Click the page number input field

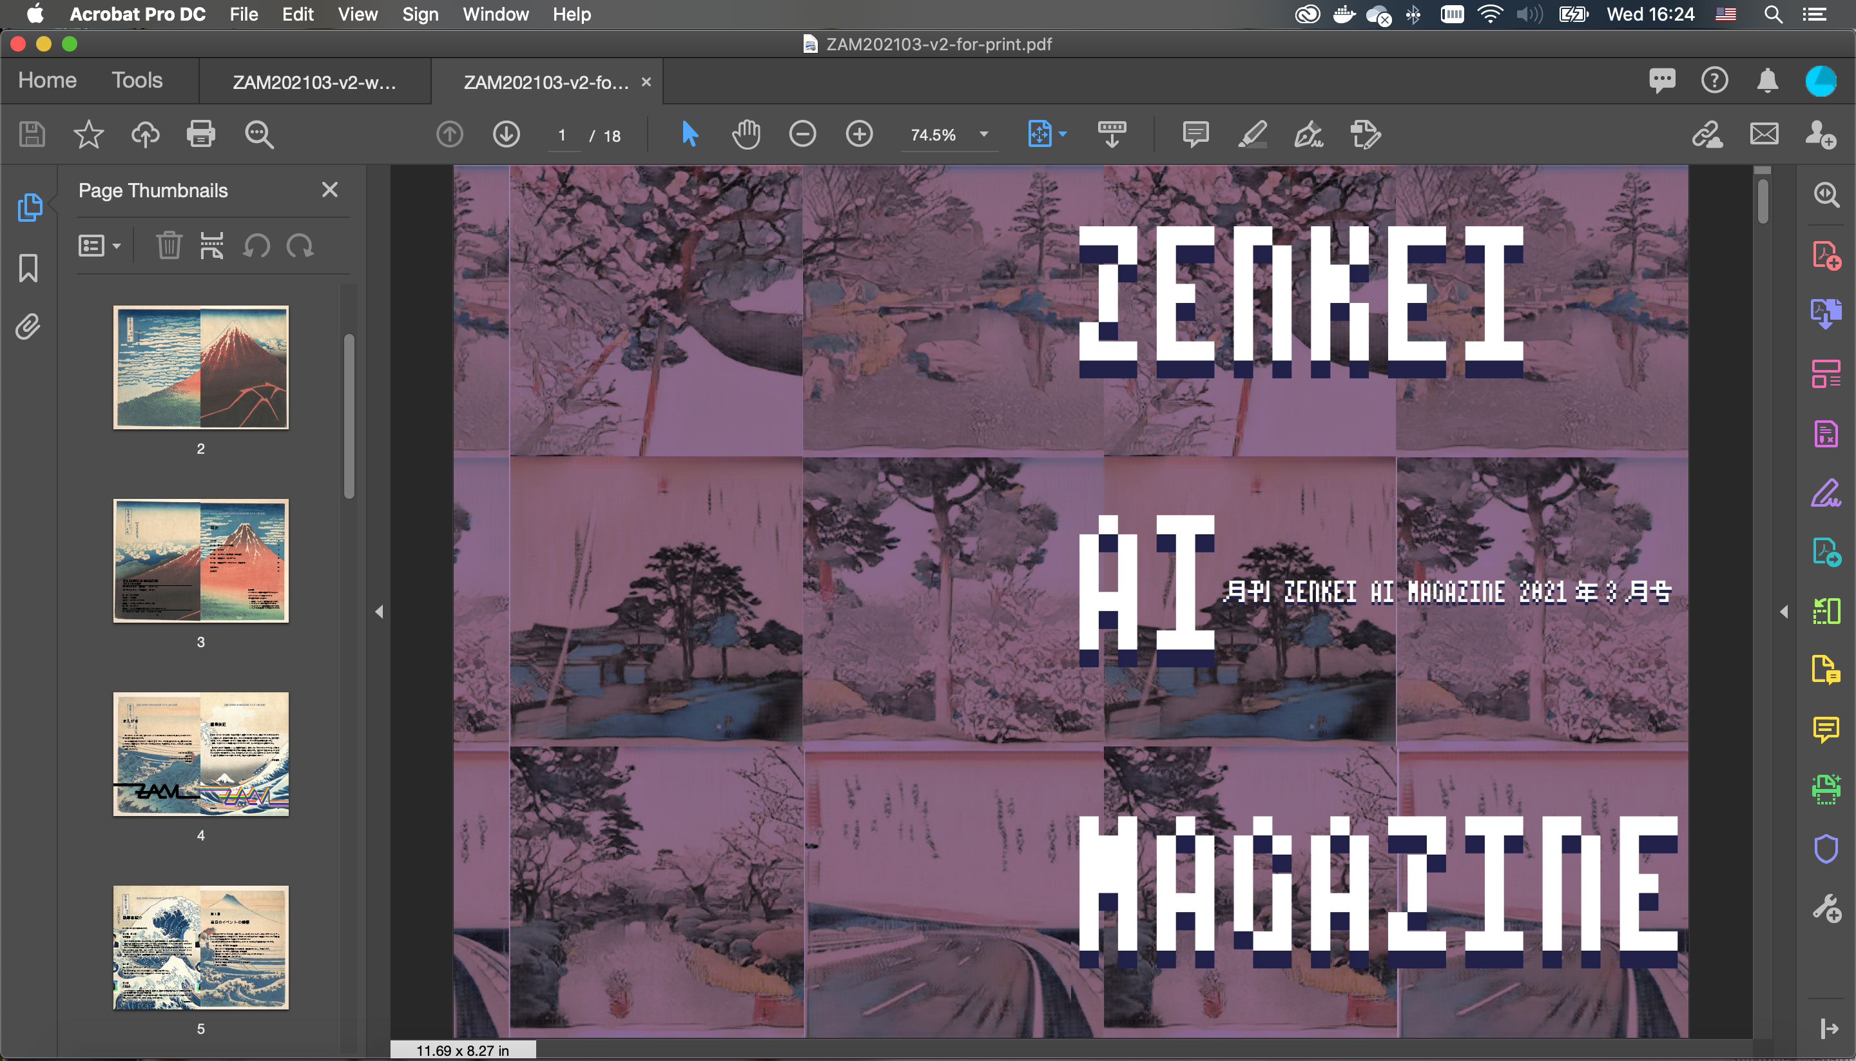tap(563, 135)
